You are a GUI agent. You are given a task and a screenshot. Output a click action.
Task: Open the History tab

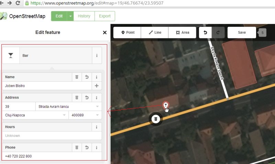(84, 16)
